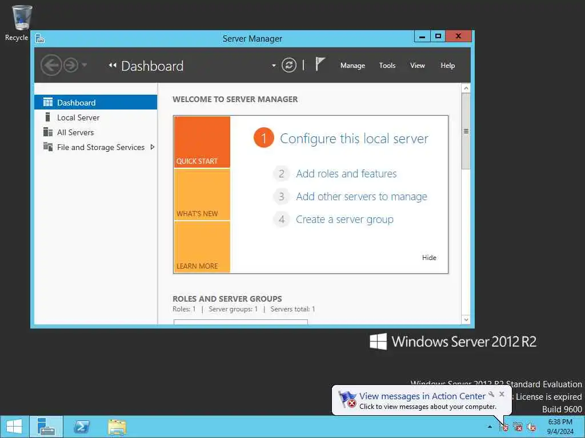Expand File and Storage Services arrow
This screenshot has height=438, width=585.
coord(152,147)
